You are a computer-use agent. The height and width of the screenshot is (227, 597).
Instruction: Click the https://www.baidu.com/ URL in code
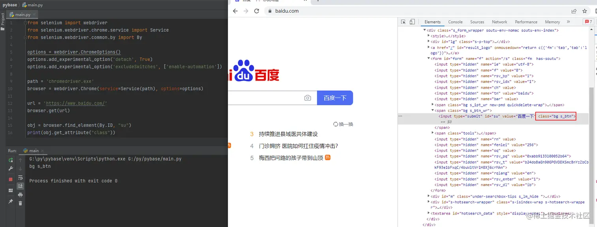75,104
